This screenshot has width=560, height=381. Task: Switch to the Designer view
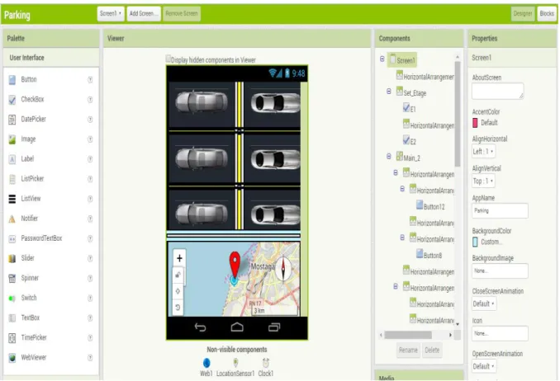523,13
